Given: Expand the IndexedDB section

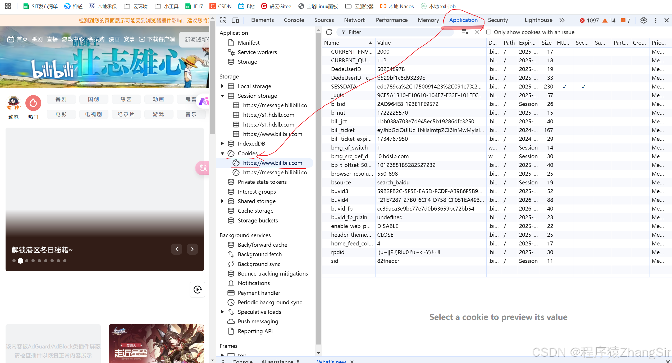Looking at the screenshot, I should [222, 143].
